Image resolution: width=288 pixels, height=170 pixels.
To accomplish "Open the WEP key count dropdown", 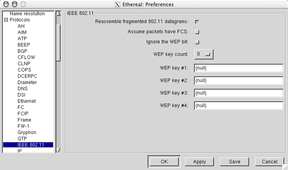I will tap(204, 54).
